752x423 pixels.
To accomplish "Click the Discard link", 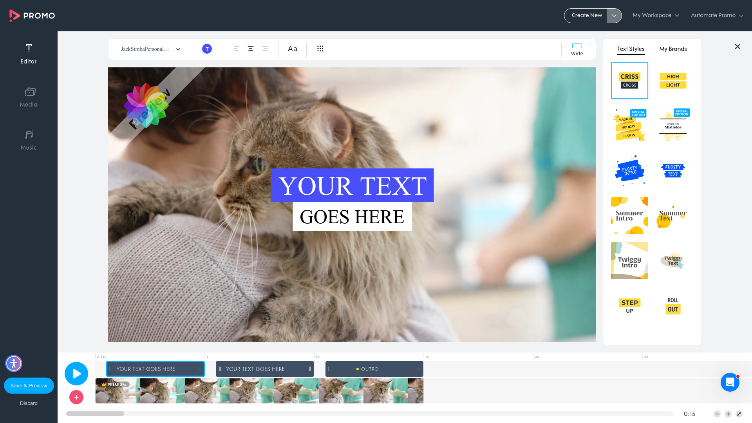I will 29,403.
